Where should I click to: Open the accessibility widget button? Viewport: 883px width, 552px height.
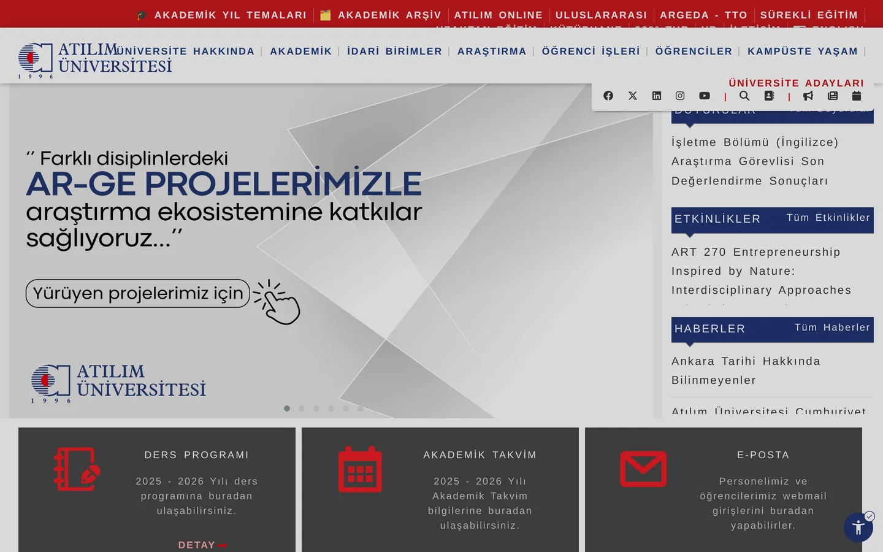(x=858, y=527)
